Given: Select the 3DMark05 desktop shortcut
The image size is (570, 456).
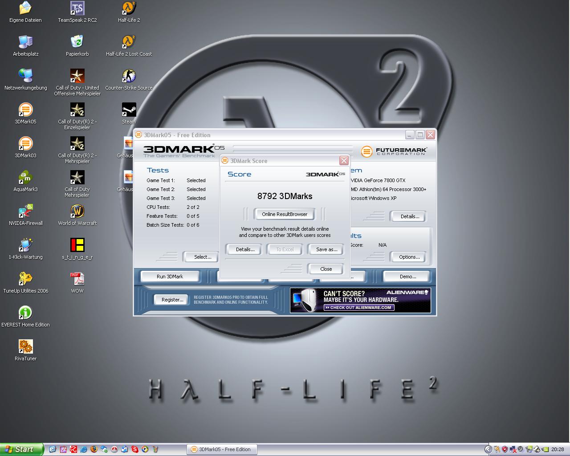Looking at the screenshot, I should [x=25, y=114].
